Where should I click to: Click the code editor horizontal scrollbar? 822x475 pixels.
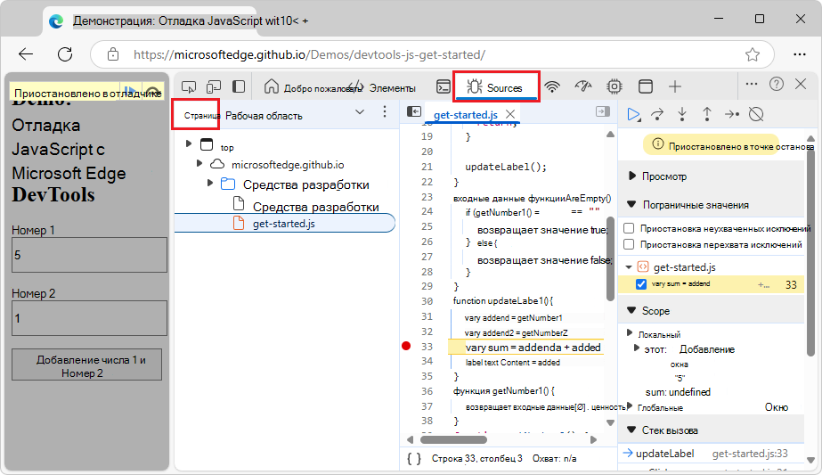coord(453,439)
